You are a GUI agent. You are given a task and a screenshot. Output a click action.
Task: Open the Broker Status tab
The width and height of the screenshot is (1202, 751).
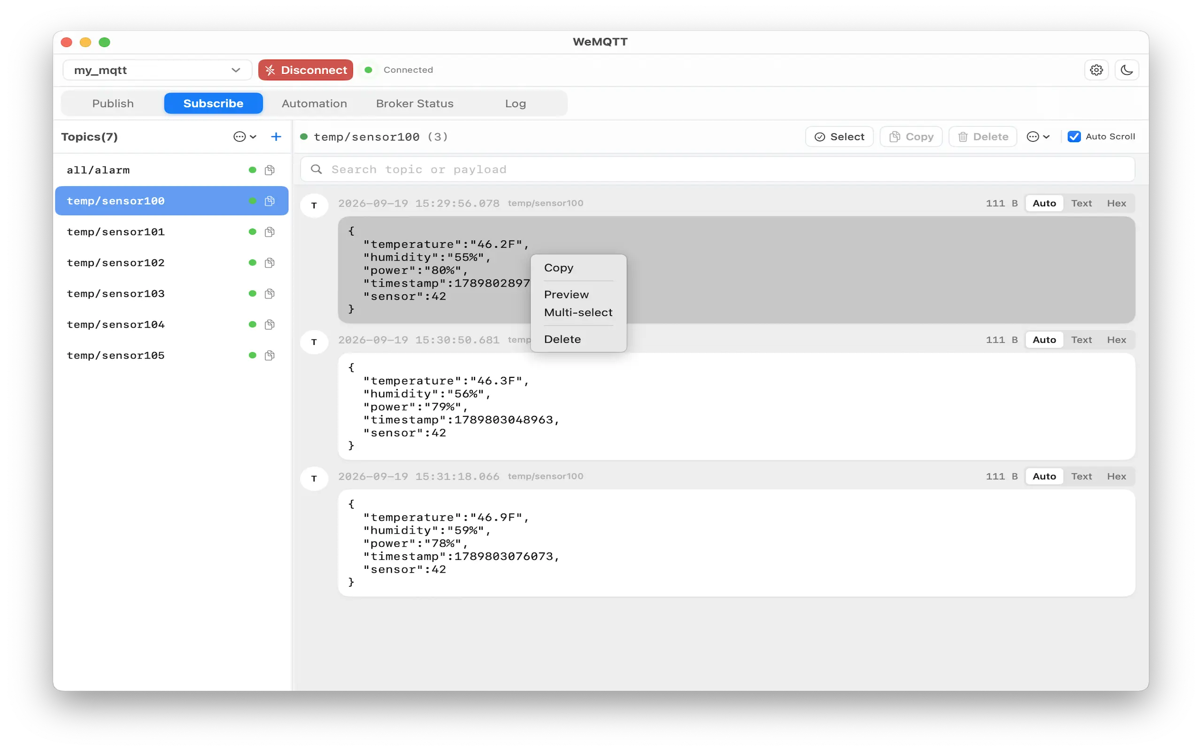pyautogui.click(x=415, y=103)
